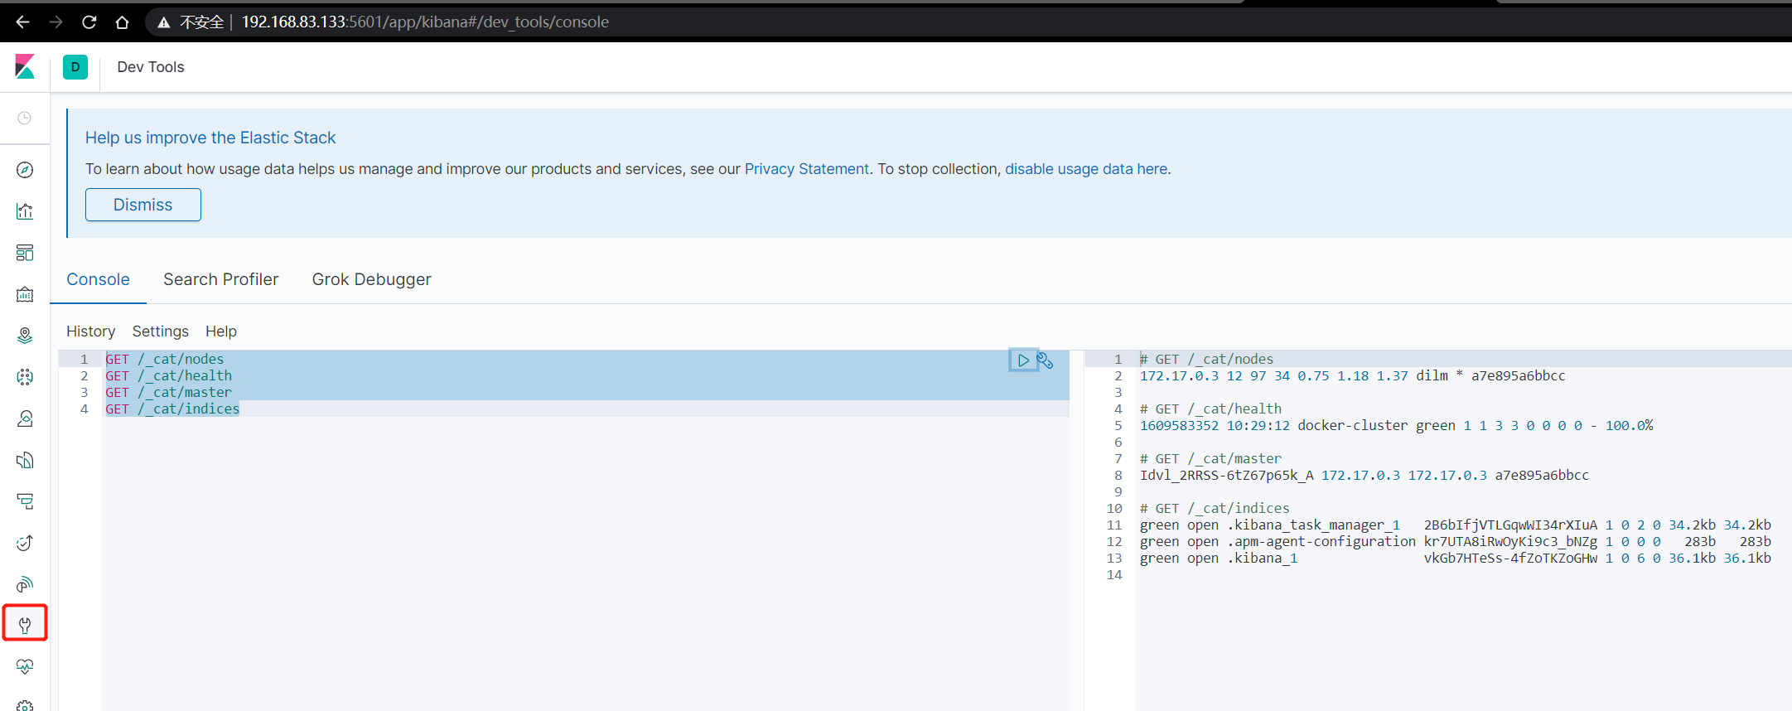The width and height of the screenshot is (1792, 711).
Task: Click line number 14 in the output gutter
Action: [1114, 574]
